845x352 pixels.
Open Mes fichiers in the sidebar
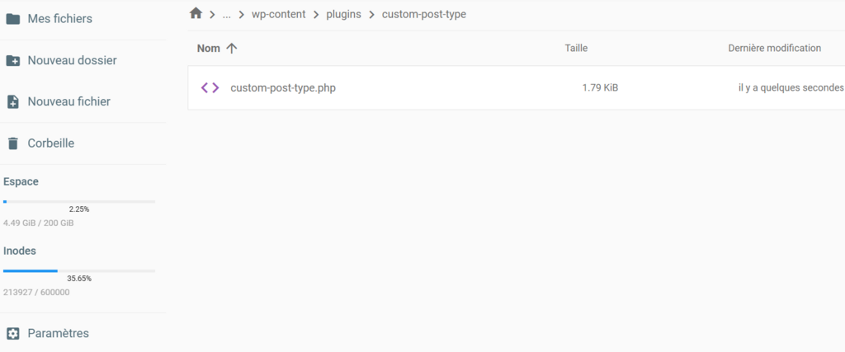59,18
